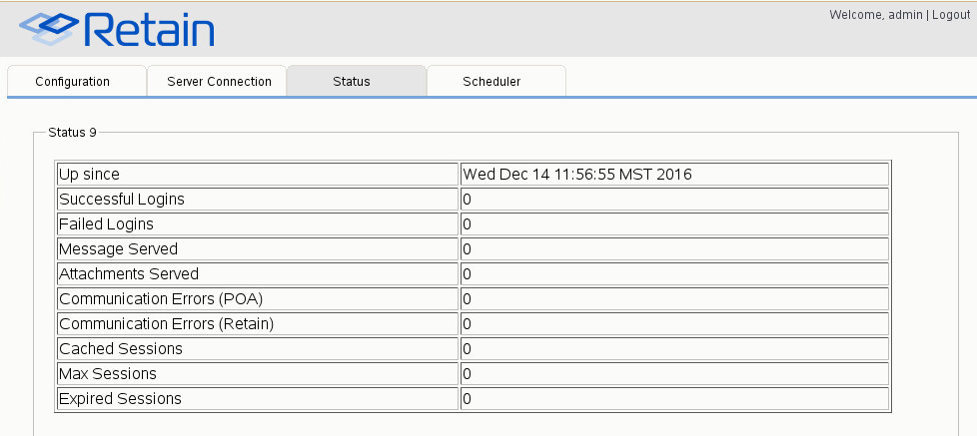This screenshot has height=436, width=977.
Task: Open the Scheduler tab
Action: point(491,82)
